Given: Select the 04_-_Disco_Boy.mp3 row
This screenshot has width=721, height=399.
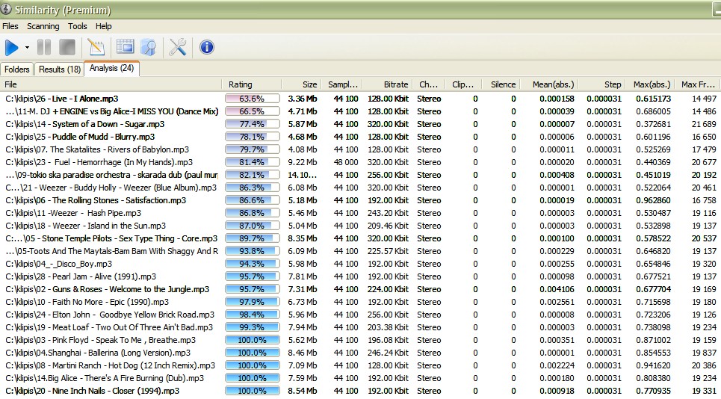Looking at the screenshot, I should [360, 264].
